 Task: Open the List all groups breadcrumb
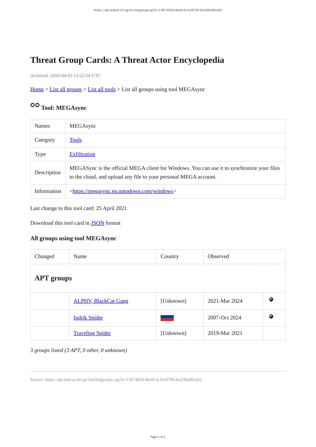pos(66,89)
